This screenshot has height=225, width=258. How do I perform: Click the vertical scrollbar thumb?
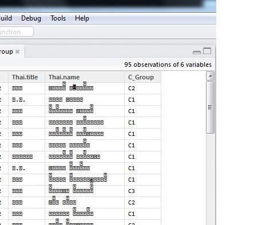tap(210, 107)
